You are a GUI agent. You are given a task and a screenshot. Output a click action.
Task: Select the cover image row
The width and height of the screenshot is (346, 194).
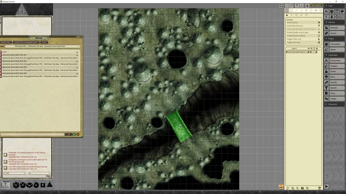39,52
